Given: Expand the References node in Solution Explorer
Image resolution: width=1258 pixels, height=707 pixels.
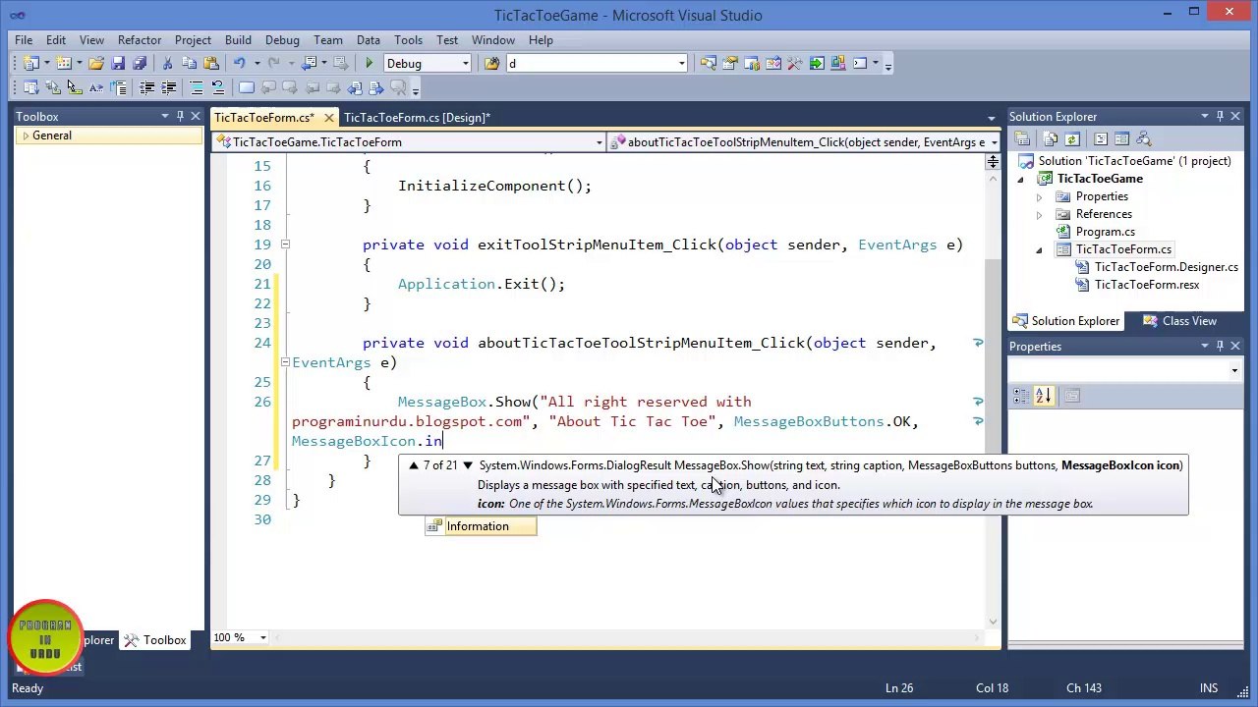Looking at the screenshot, I should click(1039, 214).
